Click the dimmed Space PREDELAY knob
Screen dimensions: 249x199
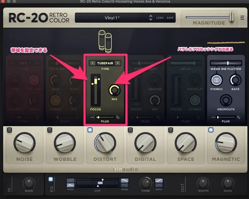(x=195, y=80)
